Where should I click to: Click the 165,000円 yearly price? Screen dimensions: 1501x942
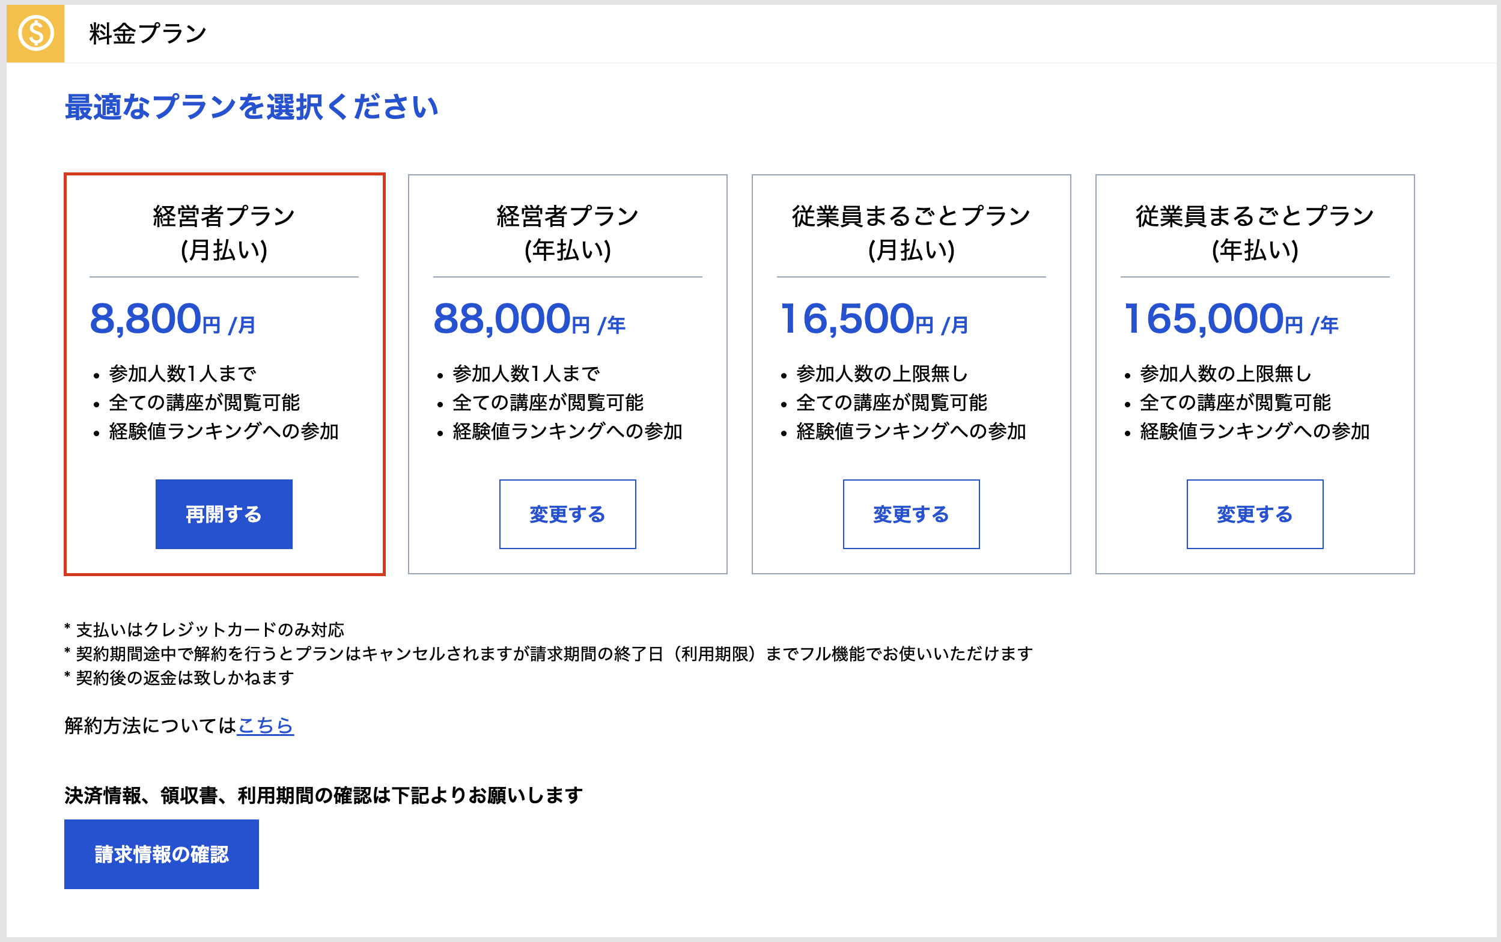pos(1230,319)
